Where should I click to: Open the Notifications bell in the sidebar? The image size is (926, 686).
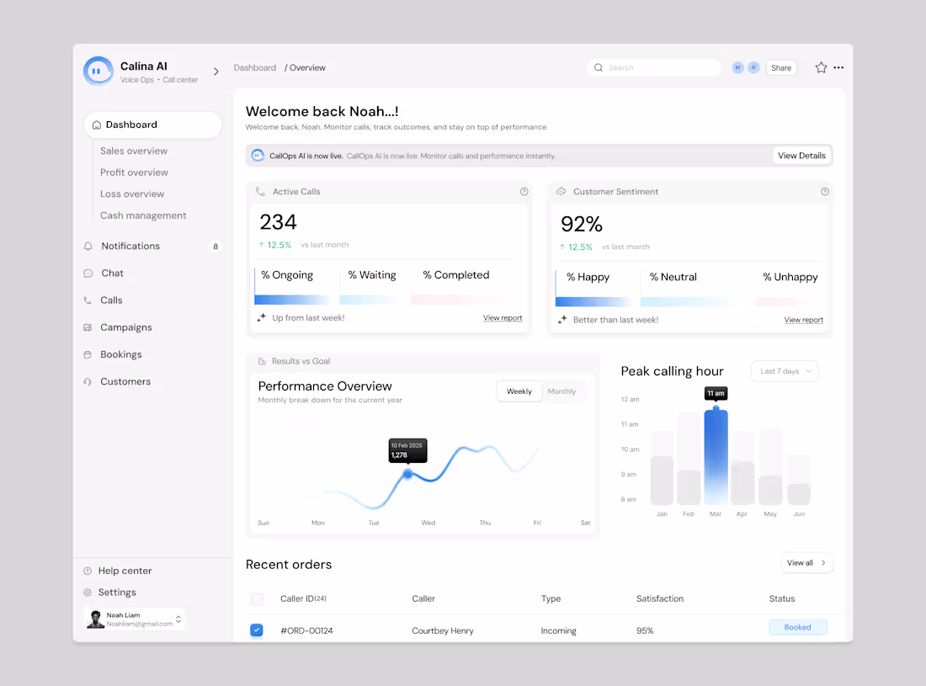[x=88, y=246]
